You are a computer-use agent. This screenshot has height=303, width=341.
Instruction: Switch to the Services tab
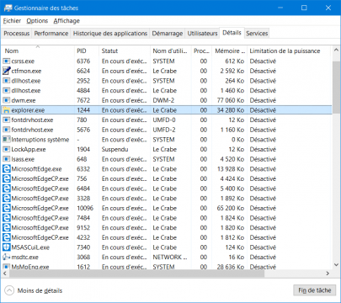[x=257, y=34]
